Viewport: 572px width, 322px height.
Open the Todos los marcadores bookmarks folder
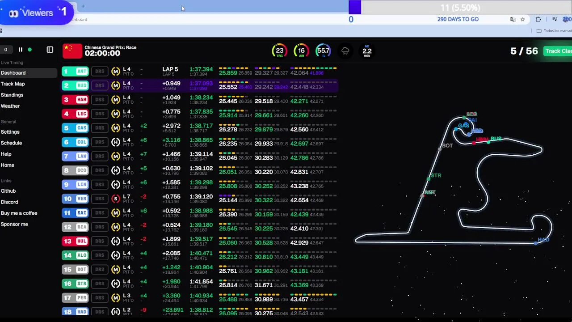pos(554,31)
